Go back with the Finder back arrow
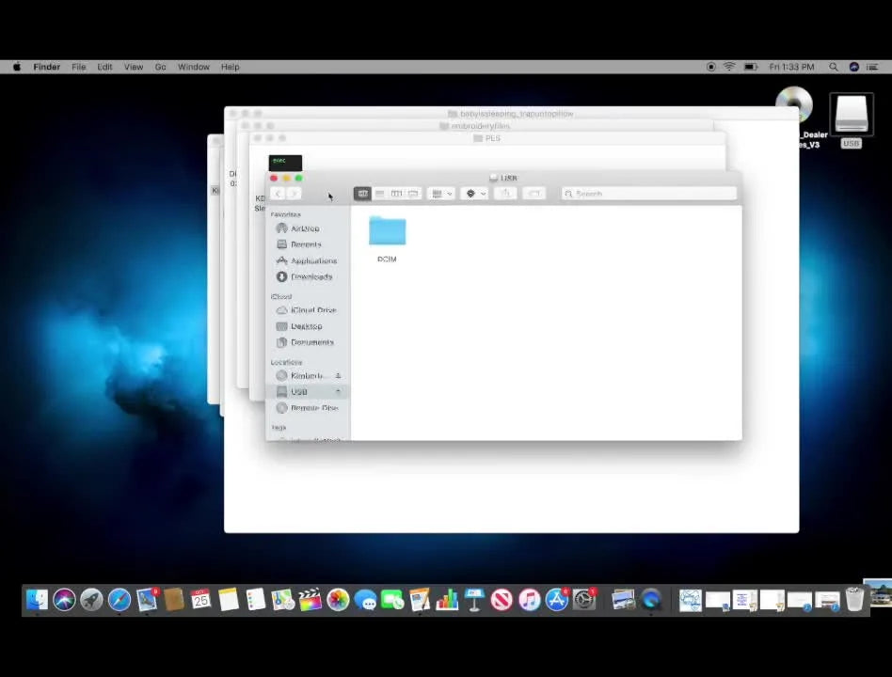Screen dimensions: 892x677 (279, 194)
